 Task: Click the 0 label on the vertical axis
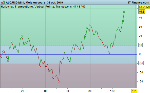pos(140,54)
